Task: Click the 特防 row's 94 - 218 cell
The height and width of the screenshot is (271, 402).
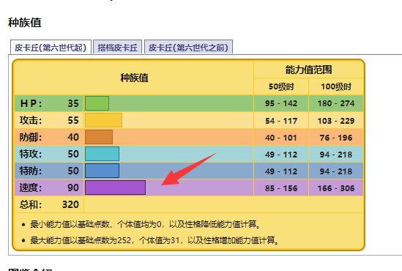Action: click(x=336, y=171)
